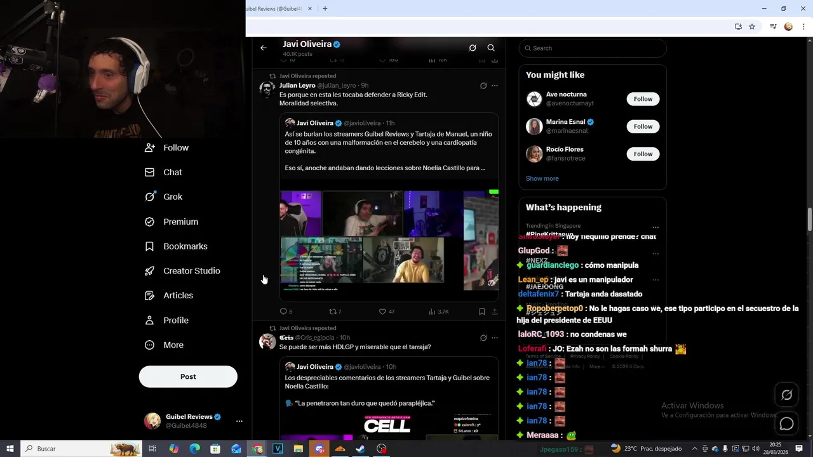Follow Ave nocturna

pyautogui.click(x=643, y=99)
